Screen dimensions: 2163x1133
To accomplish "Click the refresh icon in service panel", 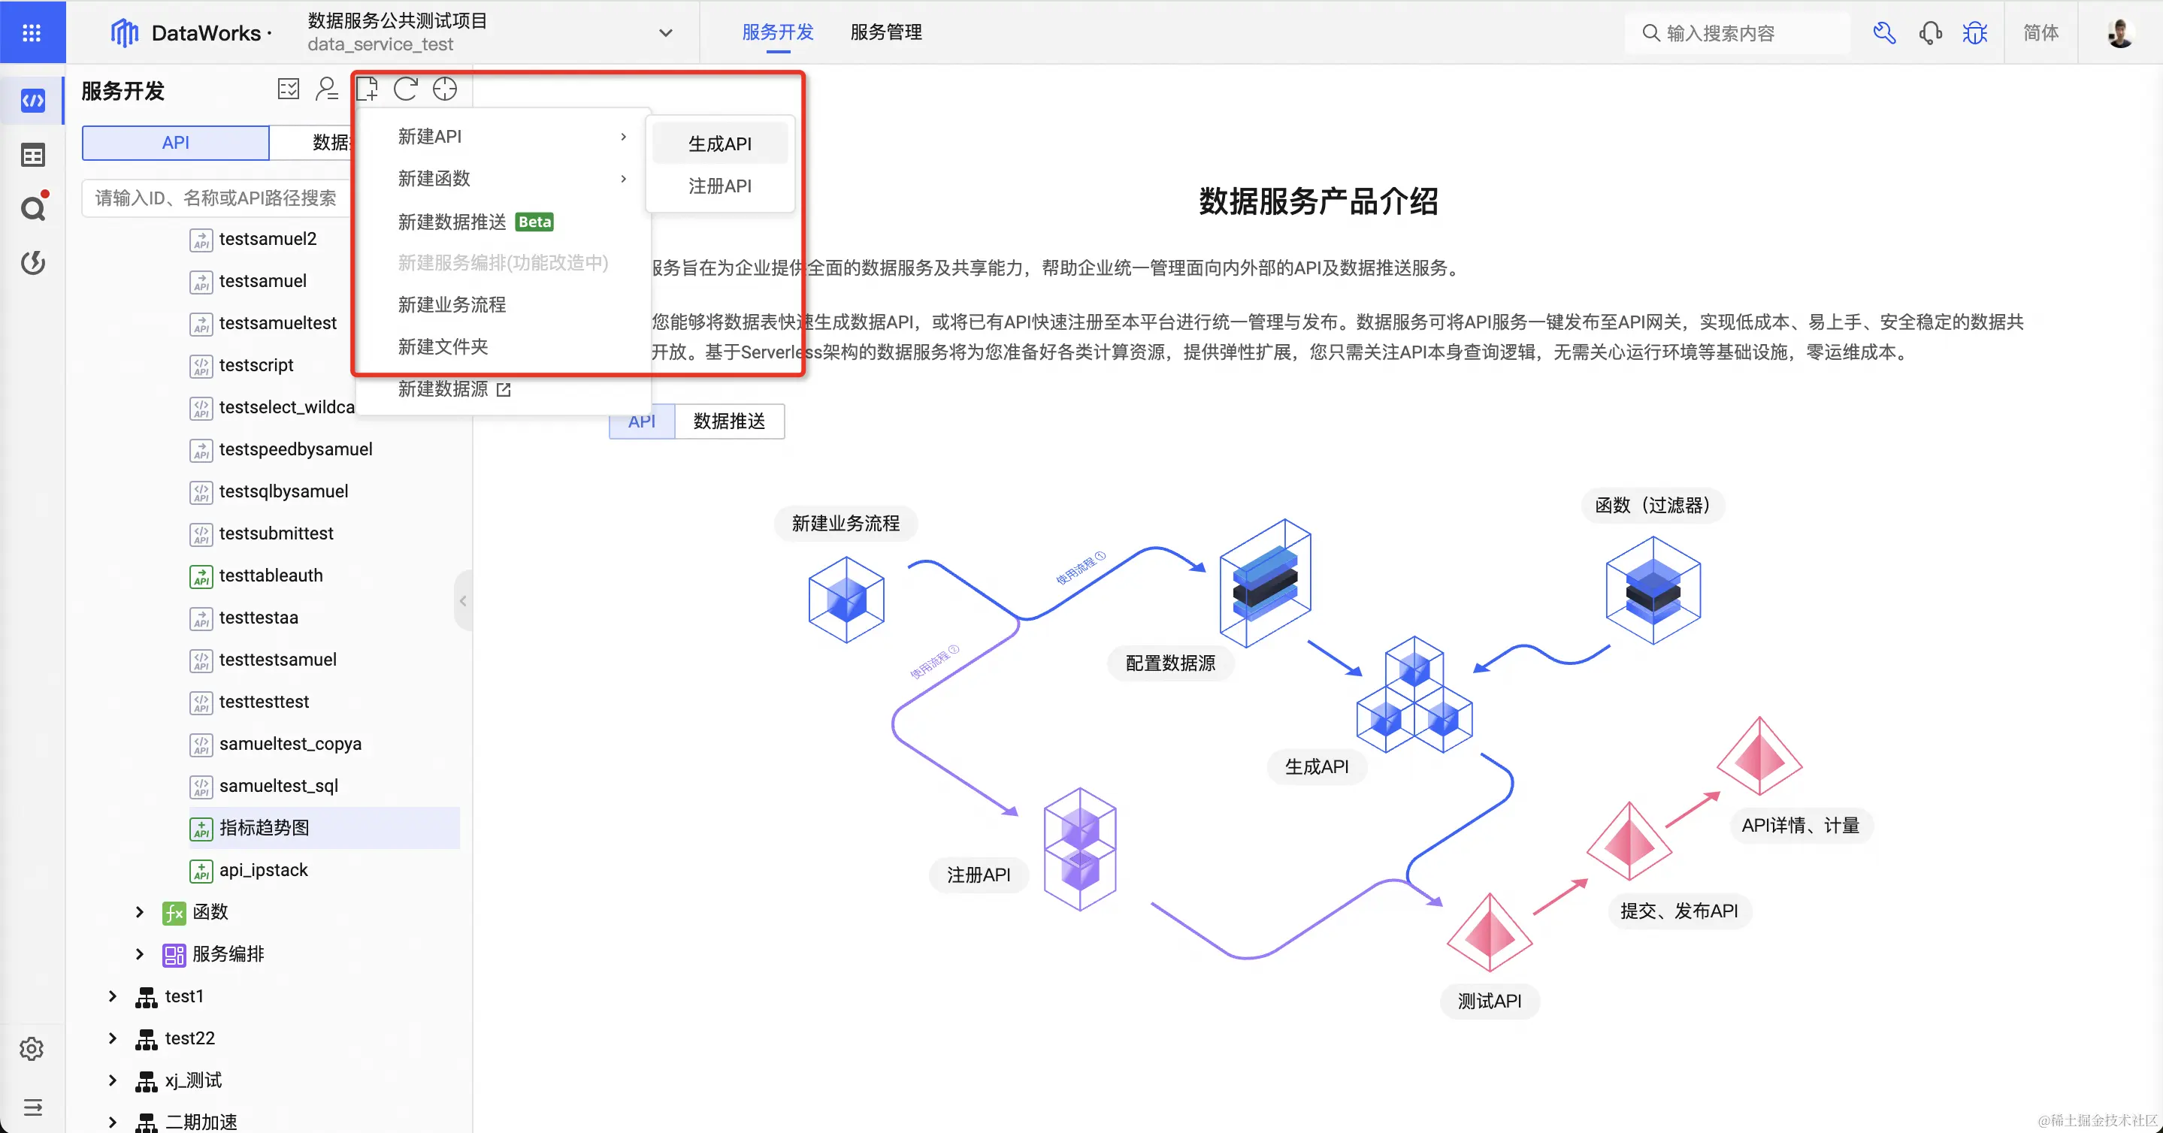I will point(406,89).
